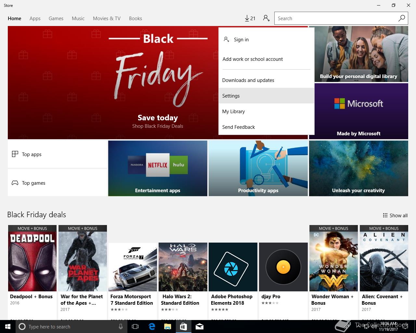
Task: Open the Deadpool + Bonus movie poster
Action: [x=32, y=258]
